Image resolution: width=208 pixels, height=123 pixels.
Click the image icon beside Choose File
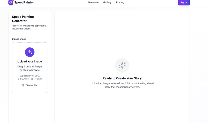(23, 85)
